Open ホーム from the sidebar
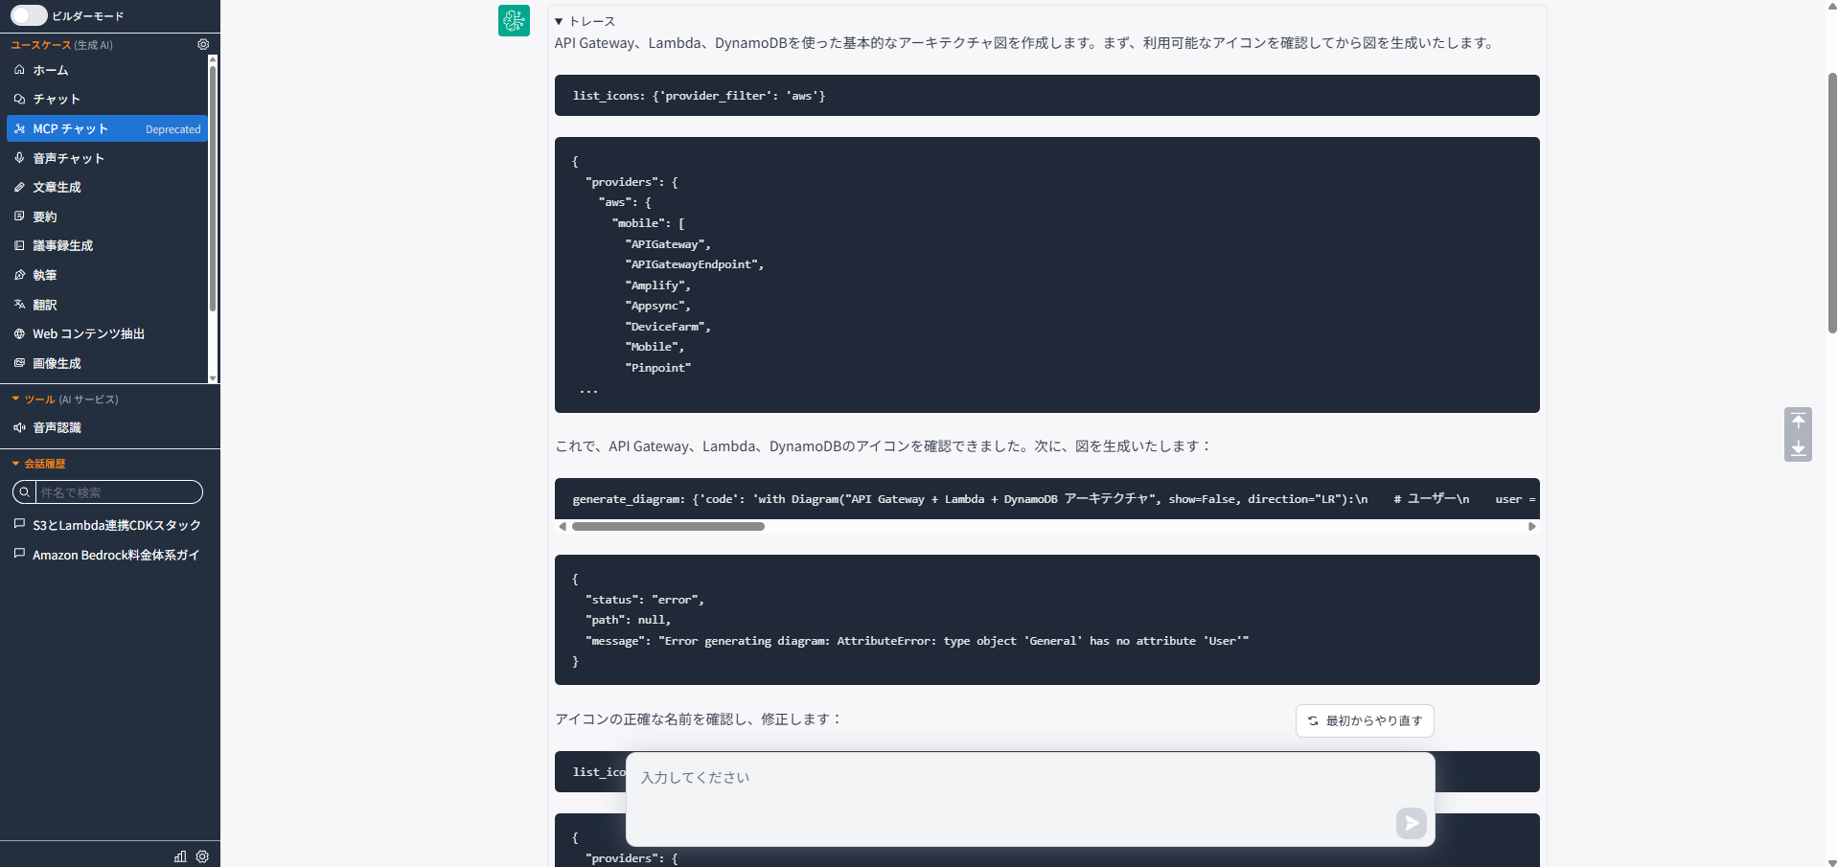Screen dimensions: 1838x867 (x=106, y=70)
